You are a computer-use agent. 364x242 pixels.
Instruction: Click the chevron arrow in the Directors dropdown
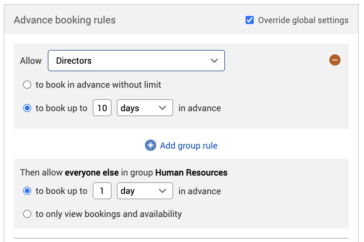[x=214, y=61]
